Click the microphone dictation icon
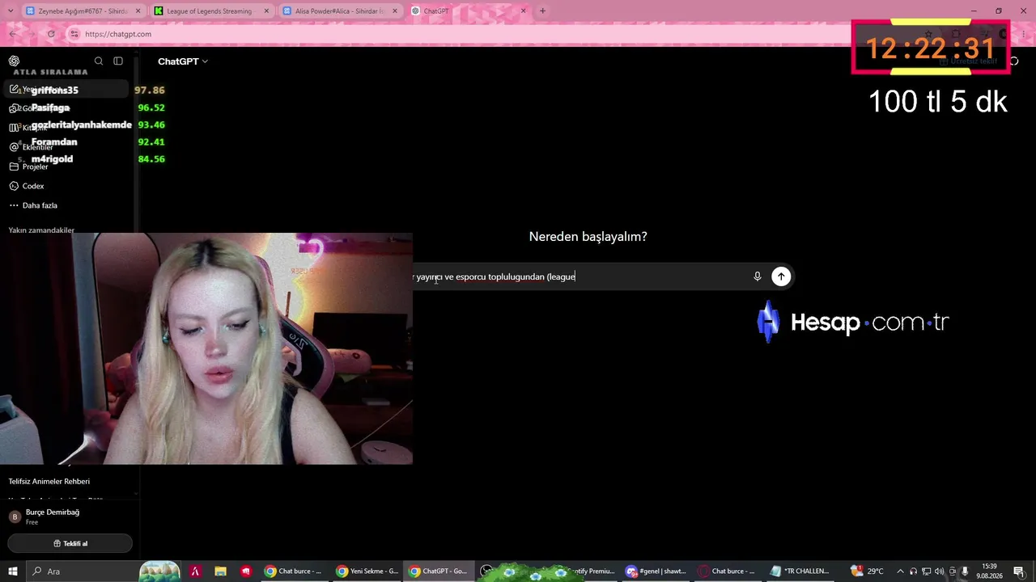The width and height of the screenshot is (1036, 582). tap(758, 276)
